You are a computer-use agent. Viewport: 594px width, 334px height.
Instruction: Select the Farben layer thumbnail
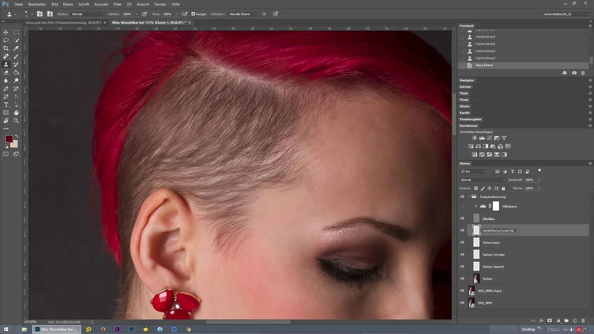tap(476, 279)
